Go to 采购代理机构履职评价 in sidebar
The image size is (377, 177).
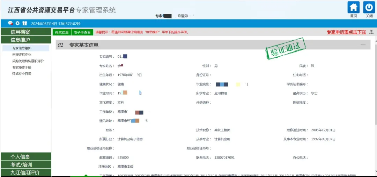point(28,61)
